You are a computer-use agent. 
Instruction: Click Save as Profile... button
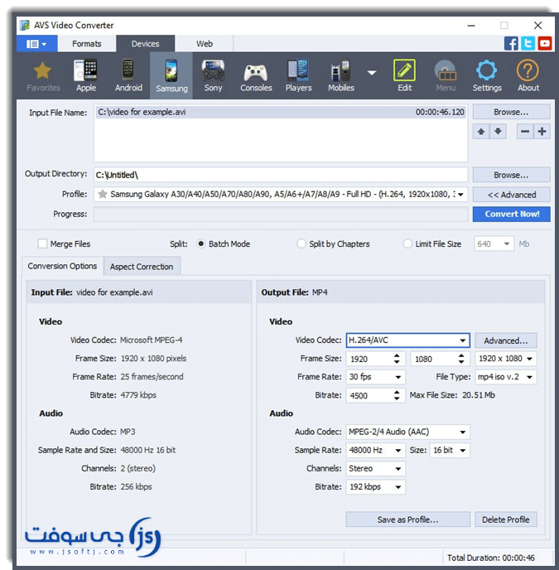coord(407,519)
